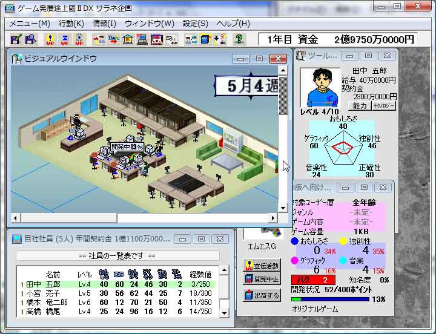This screenshot has height=334, width=436.
Task: Click the 開発中止 cancel development button
Action: (x=262, y=280)
